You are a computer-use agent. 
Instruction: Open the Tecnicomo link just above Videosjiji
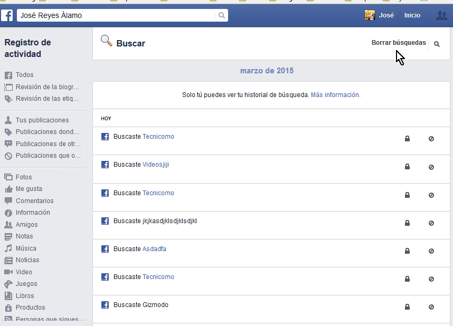158,136
